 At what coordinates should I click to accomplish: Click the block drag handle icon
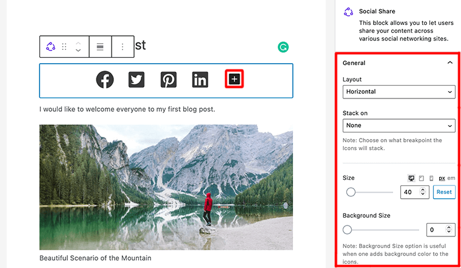pyautogui.click(x=64, y=47)
